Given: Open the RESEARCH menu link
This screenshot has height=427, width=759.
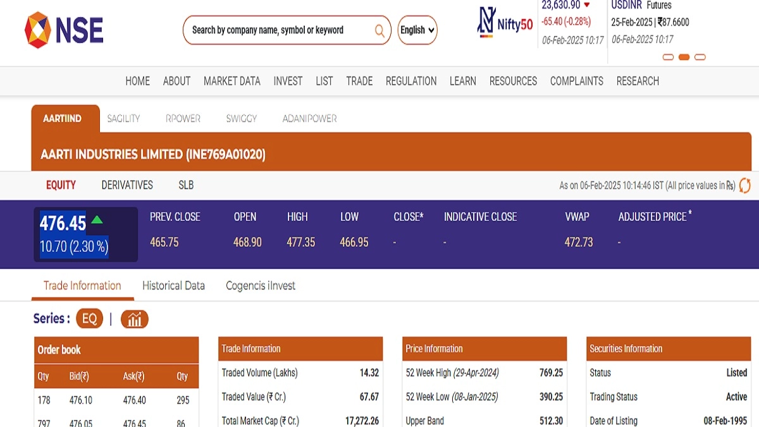Looking at the screenshot, I should (x=638, y=81).
